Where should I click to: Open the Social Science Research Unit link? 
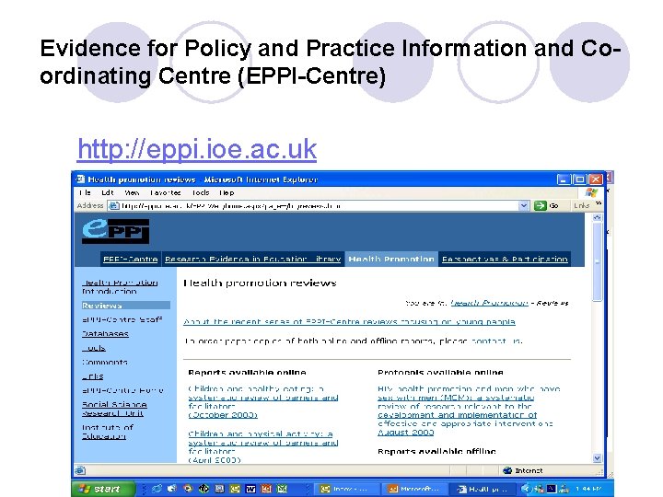pos(114,409)
